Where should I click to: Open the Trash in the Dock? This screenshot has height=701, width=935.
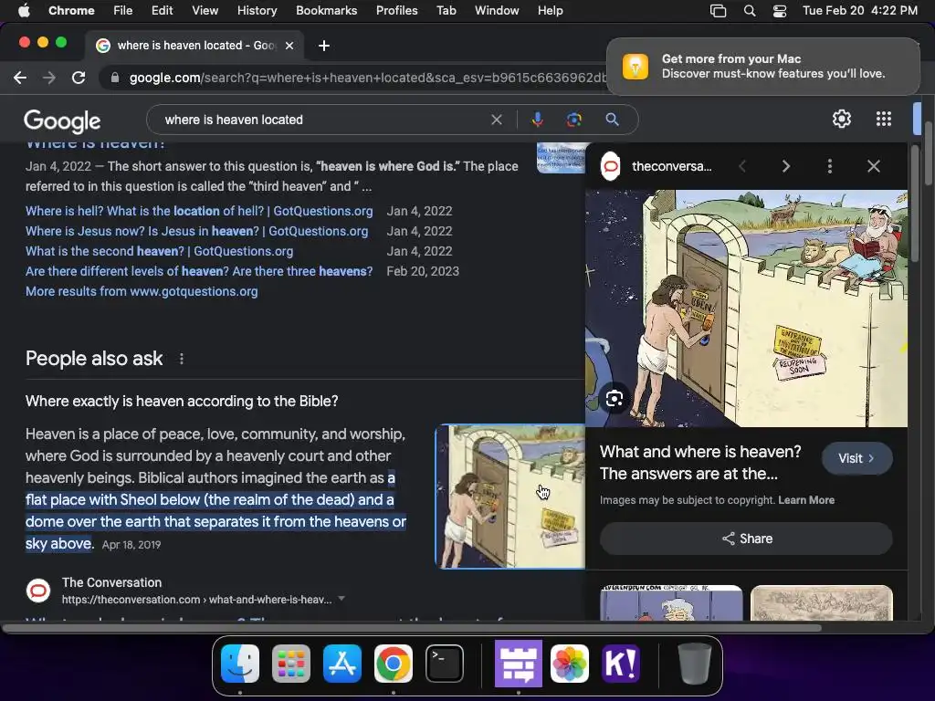[x=695, y=664]
